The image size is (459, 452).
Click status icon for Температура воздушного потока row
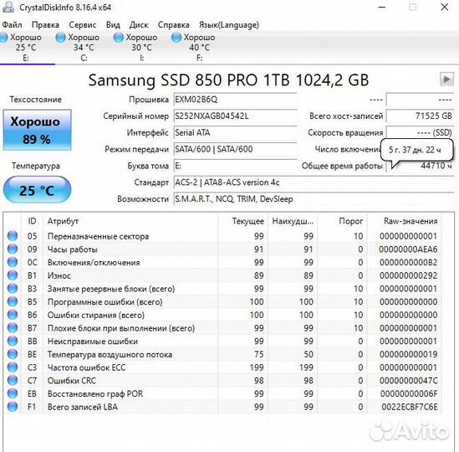coord(13,354)
